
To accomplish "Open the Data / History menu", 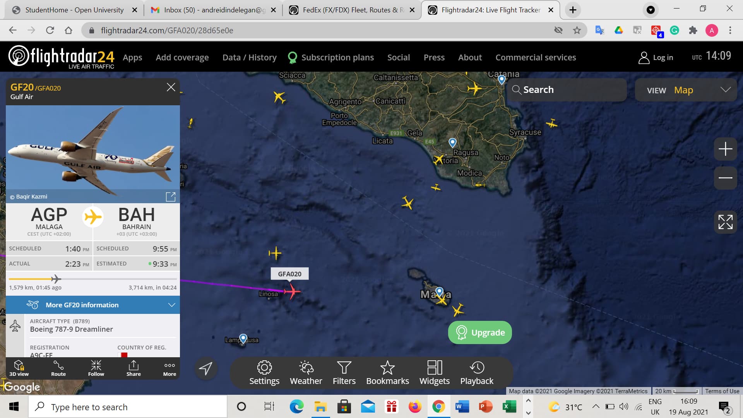I will [x=249, y=57].
